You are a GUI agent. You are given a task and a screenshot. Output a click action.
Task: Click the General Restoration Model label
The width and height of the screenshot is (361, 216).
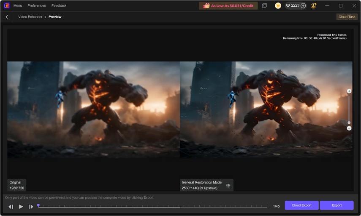point(202,182)
